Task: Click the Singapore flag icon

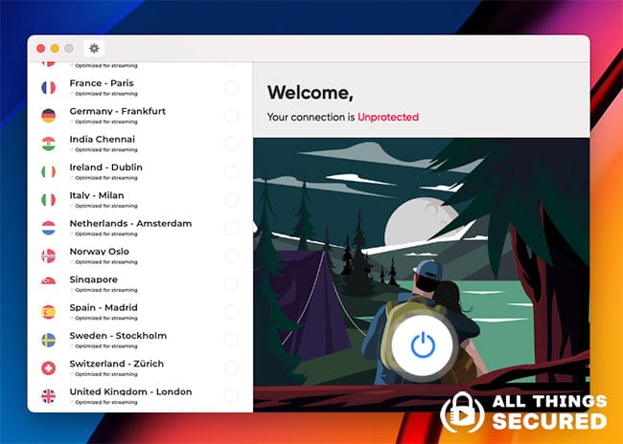Action: [x=49, y=281]
